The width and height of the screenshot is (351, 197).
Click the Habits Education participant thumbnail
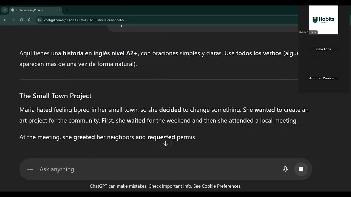click(324, 20)
